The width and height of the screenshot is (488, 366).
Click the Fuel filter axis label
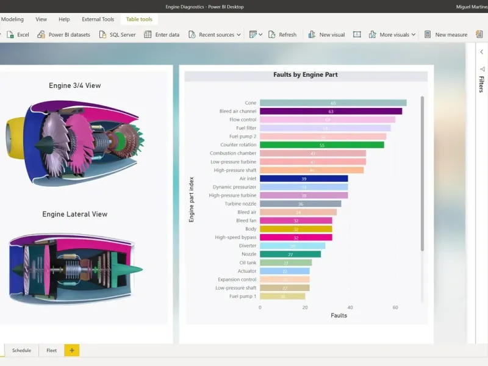(246, 128)
